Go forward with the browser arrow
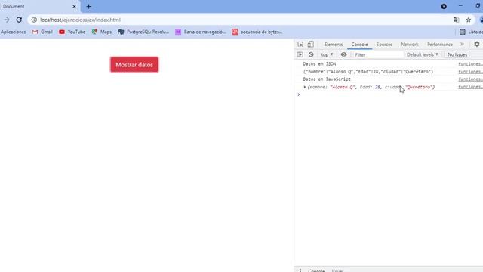 tap(7, 20)
